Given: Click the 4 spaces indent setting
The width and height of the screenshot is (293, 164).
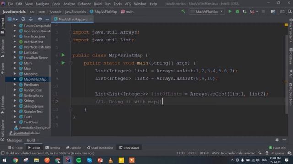Looking at the screenshot, I should 278,153.
